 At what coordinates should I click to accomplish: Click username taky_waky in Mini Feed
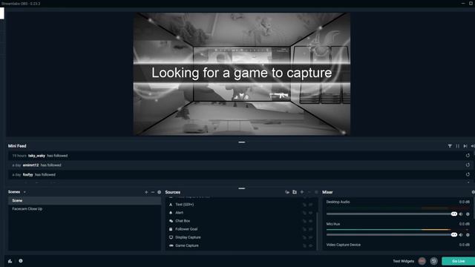36,156
